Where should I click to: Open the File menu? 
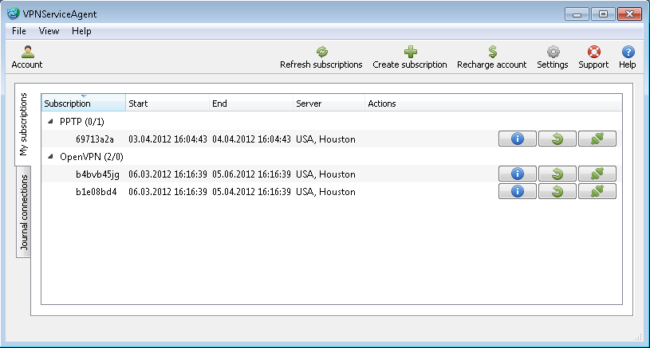coord(18,31)
